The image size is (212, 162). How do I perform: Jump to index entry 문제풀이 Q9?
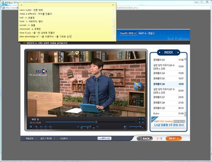168,108
